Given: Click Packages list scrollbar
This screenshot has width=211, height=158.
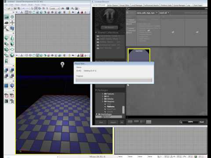Looking at the screenshot, I should tap(124, 110).
